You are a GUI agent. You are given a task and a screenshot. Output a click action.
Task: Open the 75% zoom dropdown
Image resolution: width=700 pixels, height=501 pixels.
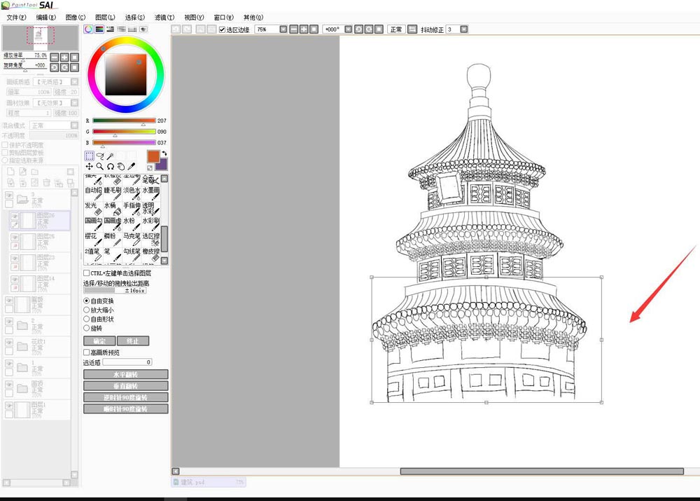click(x=283, y=29)
